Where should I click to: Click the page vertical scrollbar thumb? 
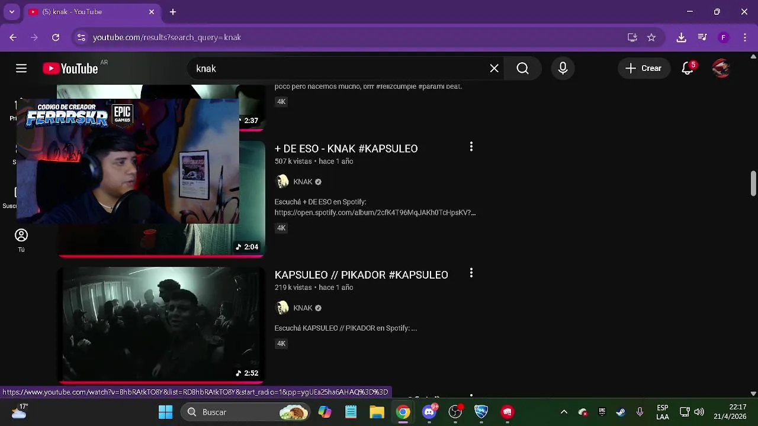(753, 183)
